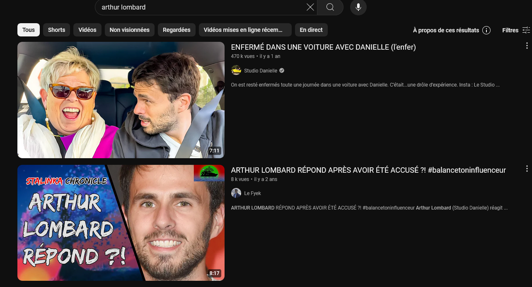Open the Filtres sliders icon

pyautogui.click(x=526, y=30)
